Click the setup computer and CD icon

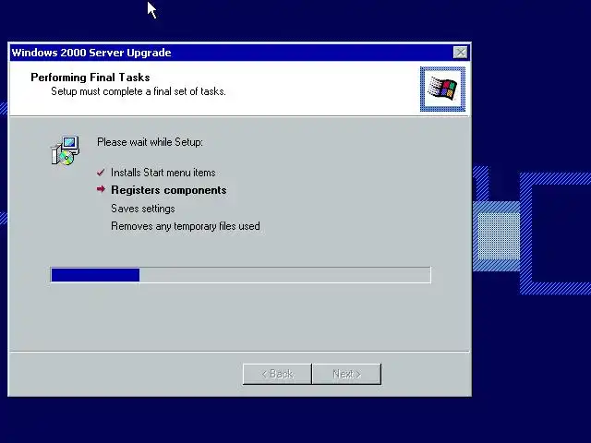pyautogui.click(x=66, y=150)
